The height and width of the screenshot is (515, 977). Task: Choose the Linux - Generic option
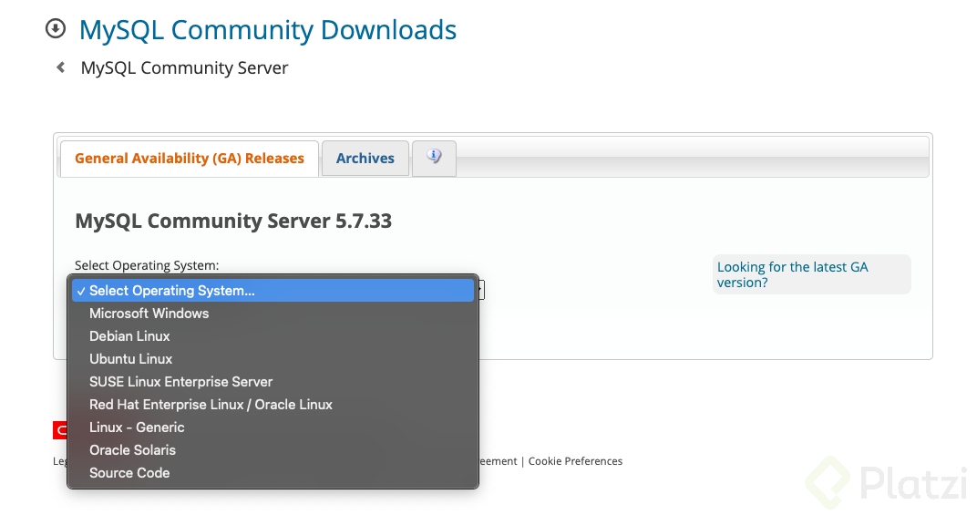point(273,427)
